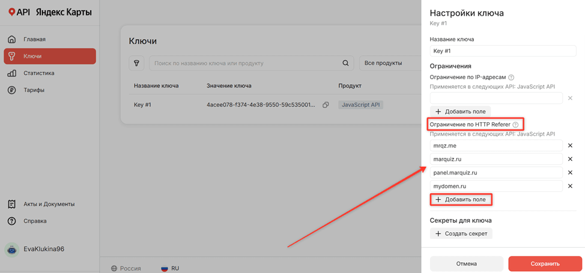Image resolution: width=585 pixels, height=273 pixels.
Task: Delete the mrqz.me referer entry
Action: [570, 145]
